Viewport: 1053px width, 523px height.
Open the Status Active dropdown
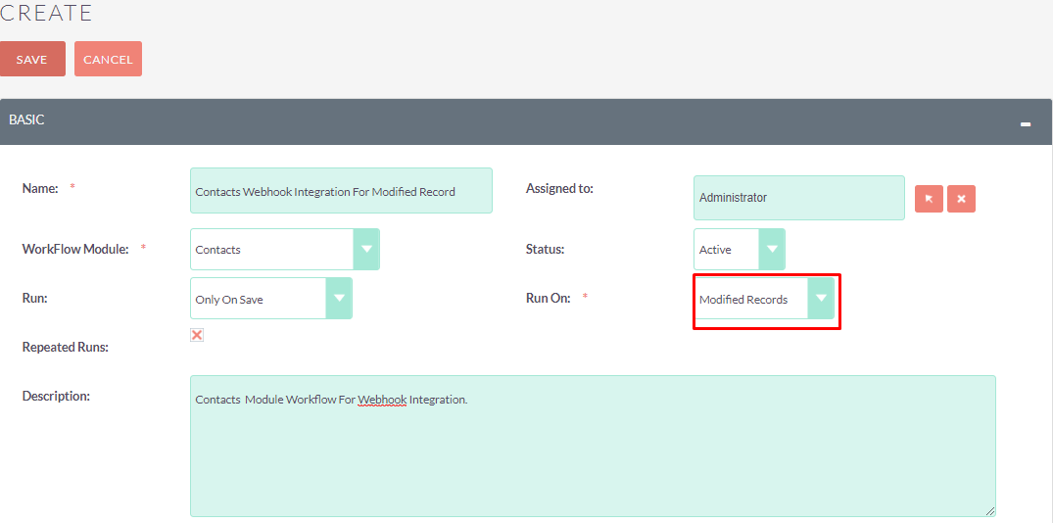(x=739, y=249)
